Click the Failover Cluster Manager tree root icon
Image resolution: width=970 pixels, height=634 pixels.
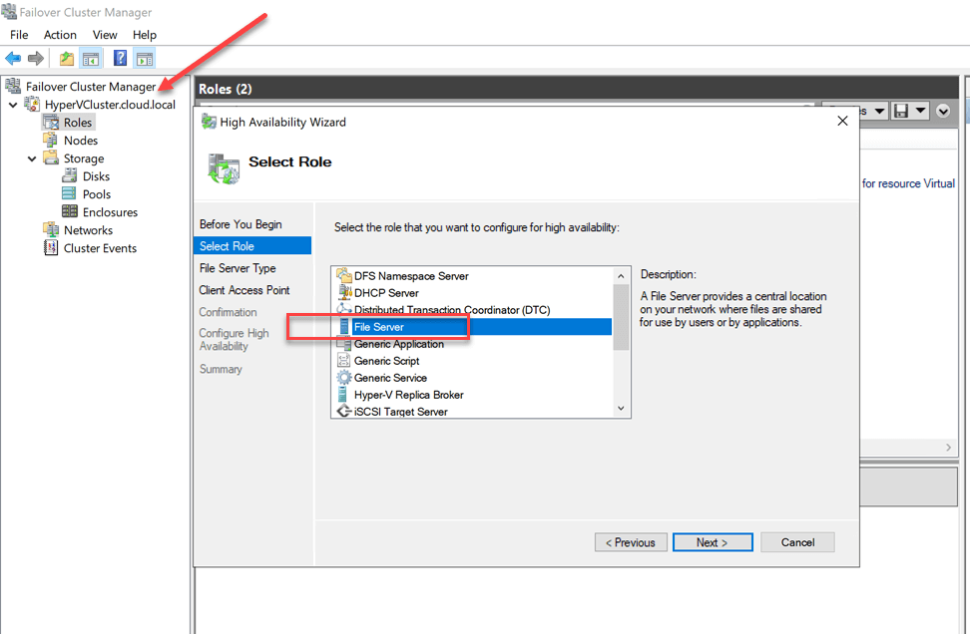12,87
